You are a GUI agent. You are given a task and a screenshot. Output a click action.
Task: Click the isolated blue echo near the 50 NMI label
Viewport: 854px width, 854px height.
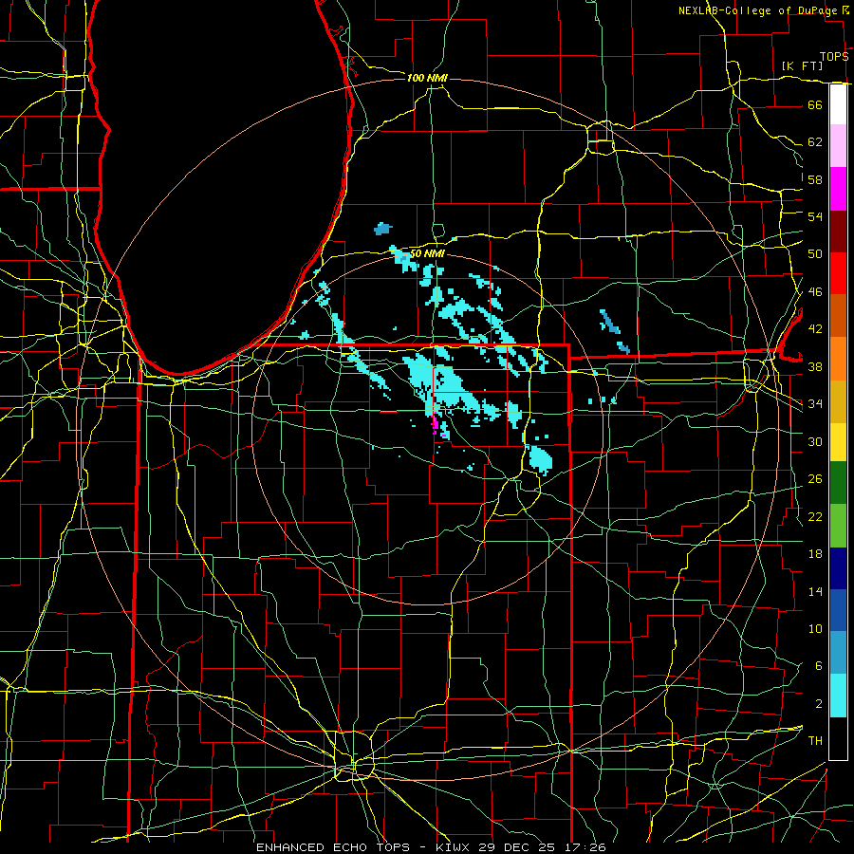383,229
